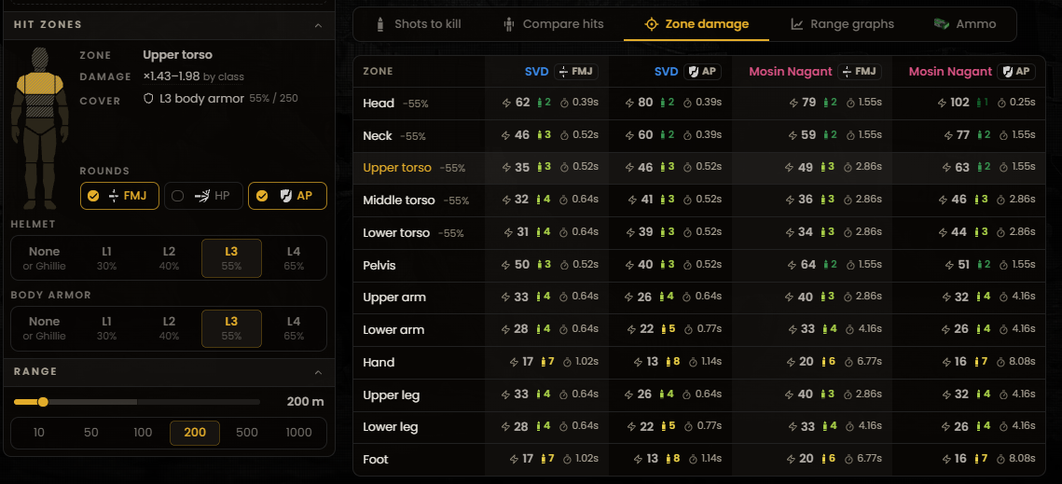Image resolution: width=1062 pixels, height=484 pixels.
Task: Set range to 500 preset
Action: (x=247, y=433)
